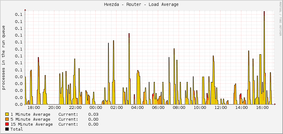283x134 pixels.
Task: Select the 18:00 time label
Action: (x=34, y=108)
